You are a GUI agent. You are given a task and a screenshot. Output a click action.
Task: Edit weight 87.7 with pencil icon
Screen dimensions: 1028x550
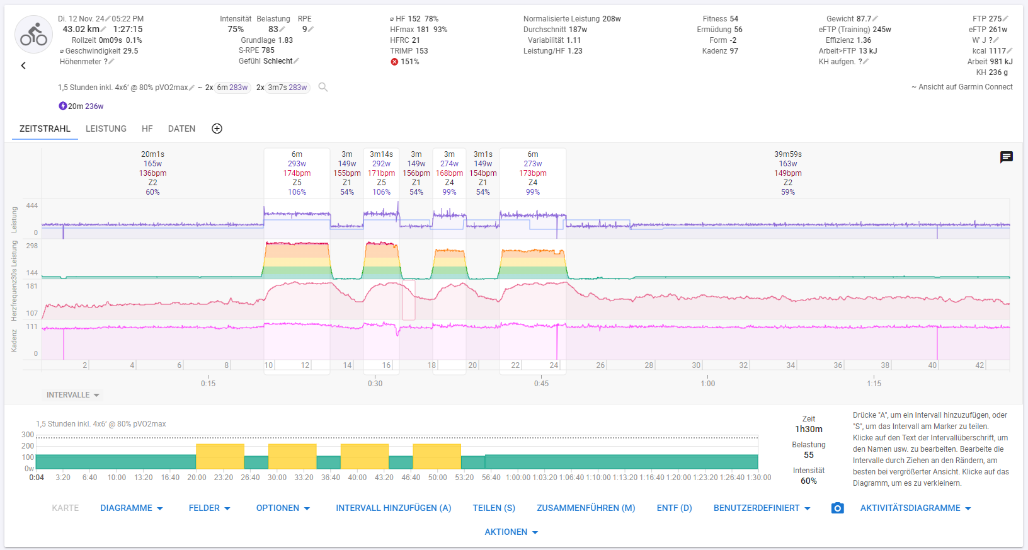[x=876, y=19]
